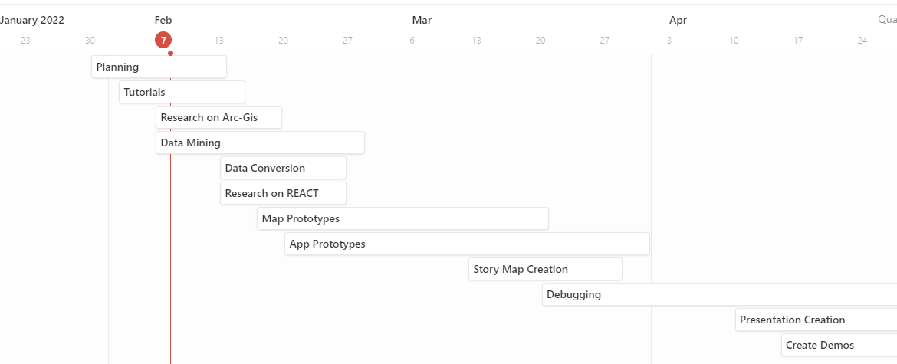Viewport: 897px width, 364px height.
Task: Open the Data Mining timeline item
Action: click(260, 143)
